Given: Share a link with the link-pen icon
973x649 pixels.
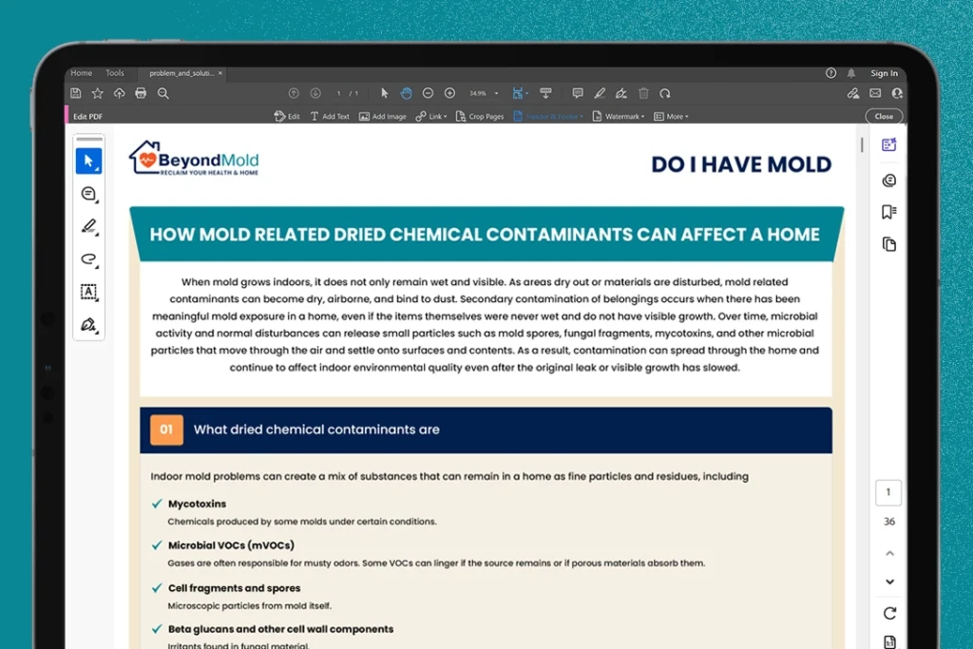Looking at the screenshot, I should (x=853, y=93).
